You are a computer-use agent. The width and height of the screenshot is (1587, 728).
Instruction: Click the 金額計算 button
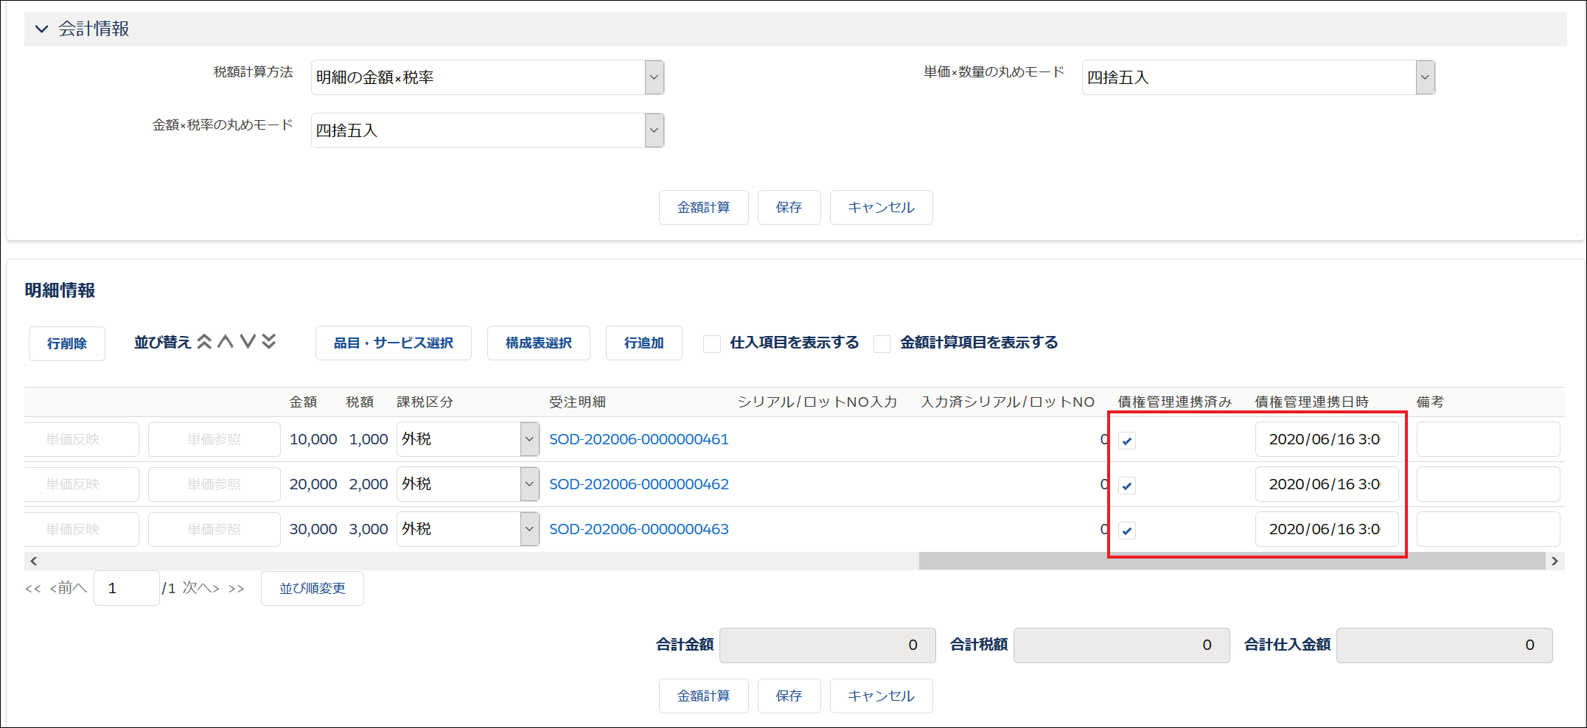[x=703, y=207]
